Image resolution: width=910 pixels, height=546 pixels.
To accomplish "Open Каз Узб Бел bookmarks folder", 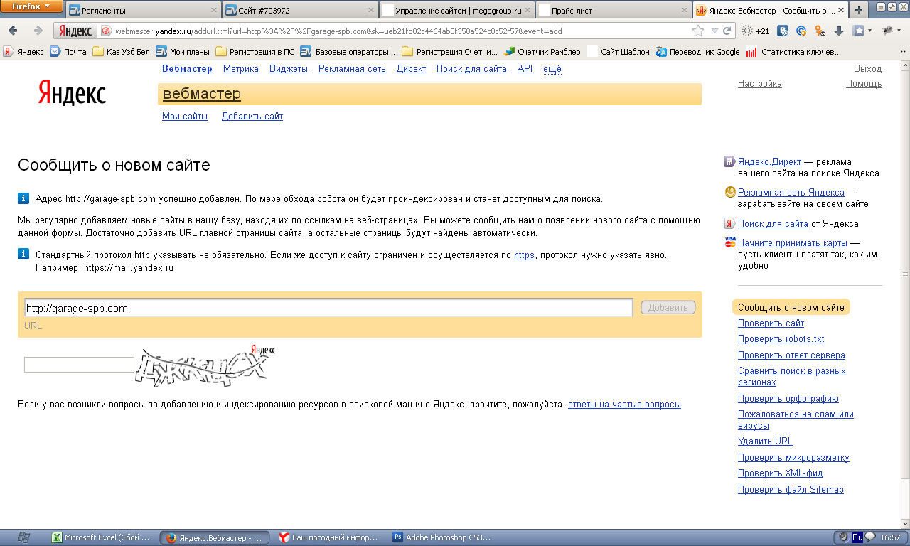I will [121, 51].
